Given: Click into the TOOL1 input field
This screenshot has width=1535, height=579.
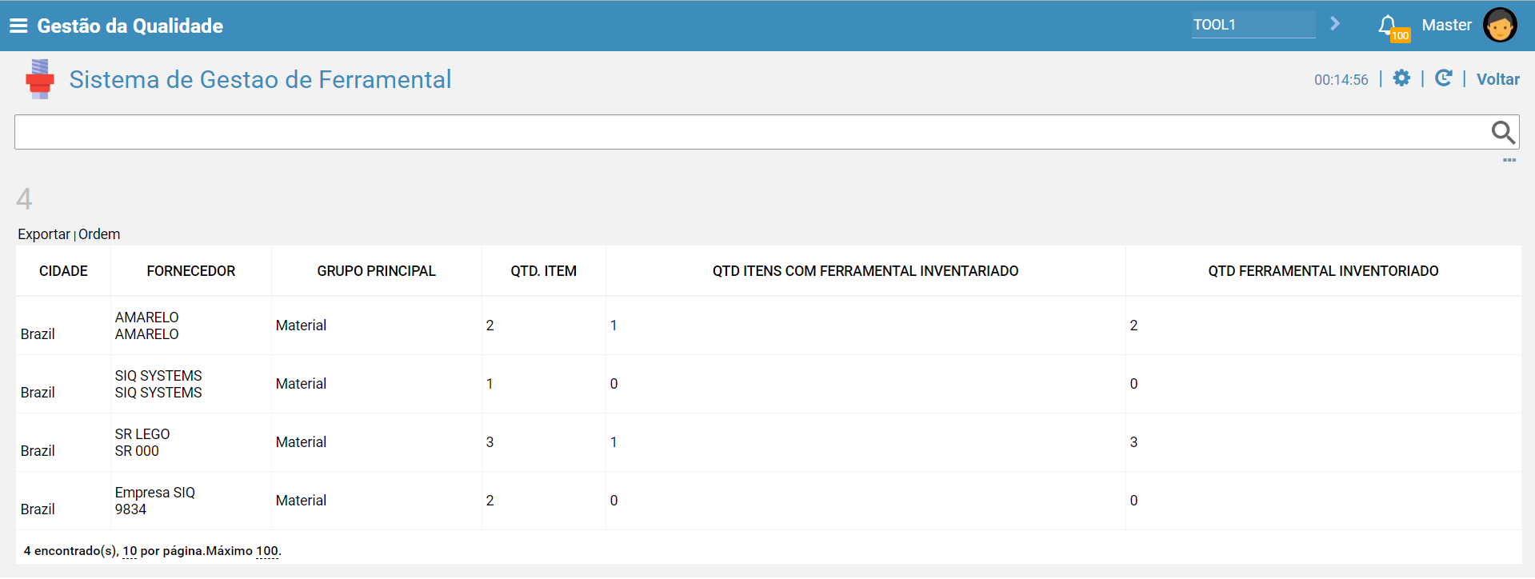Looking at the screenshot, I should click(x=1253, y=25).
